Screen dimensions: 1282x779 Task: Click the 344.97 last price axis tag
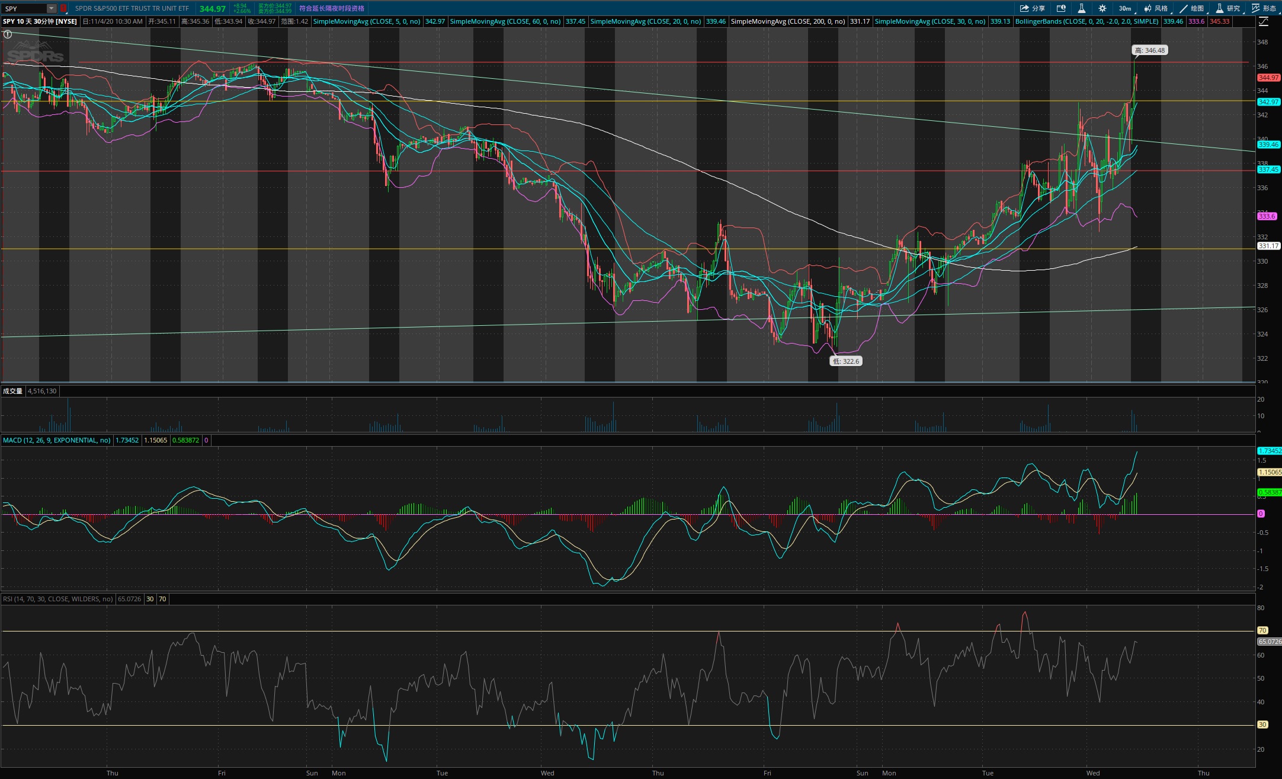(x=1268, y=78)
